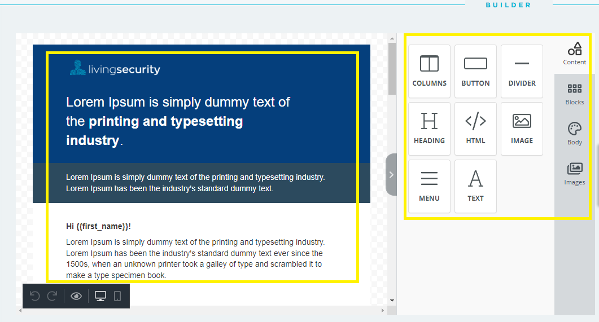Select the Image content block

click(522, 129)
